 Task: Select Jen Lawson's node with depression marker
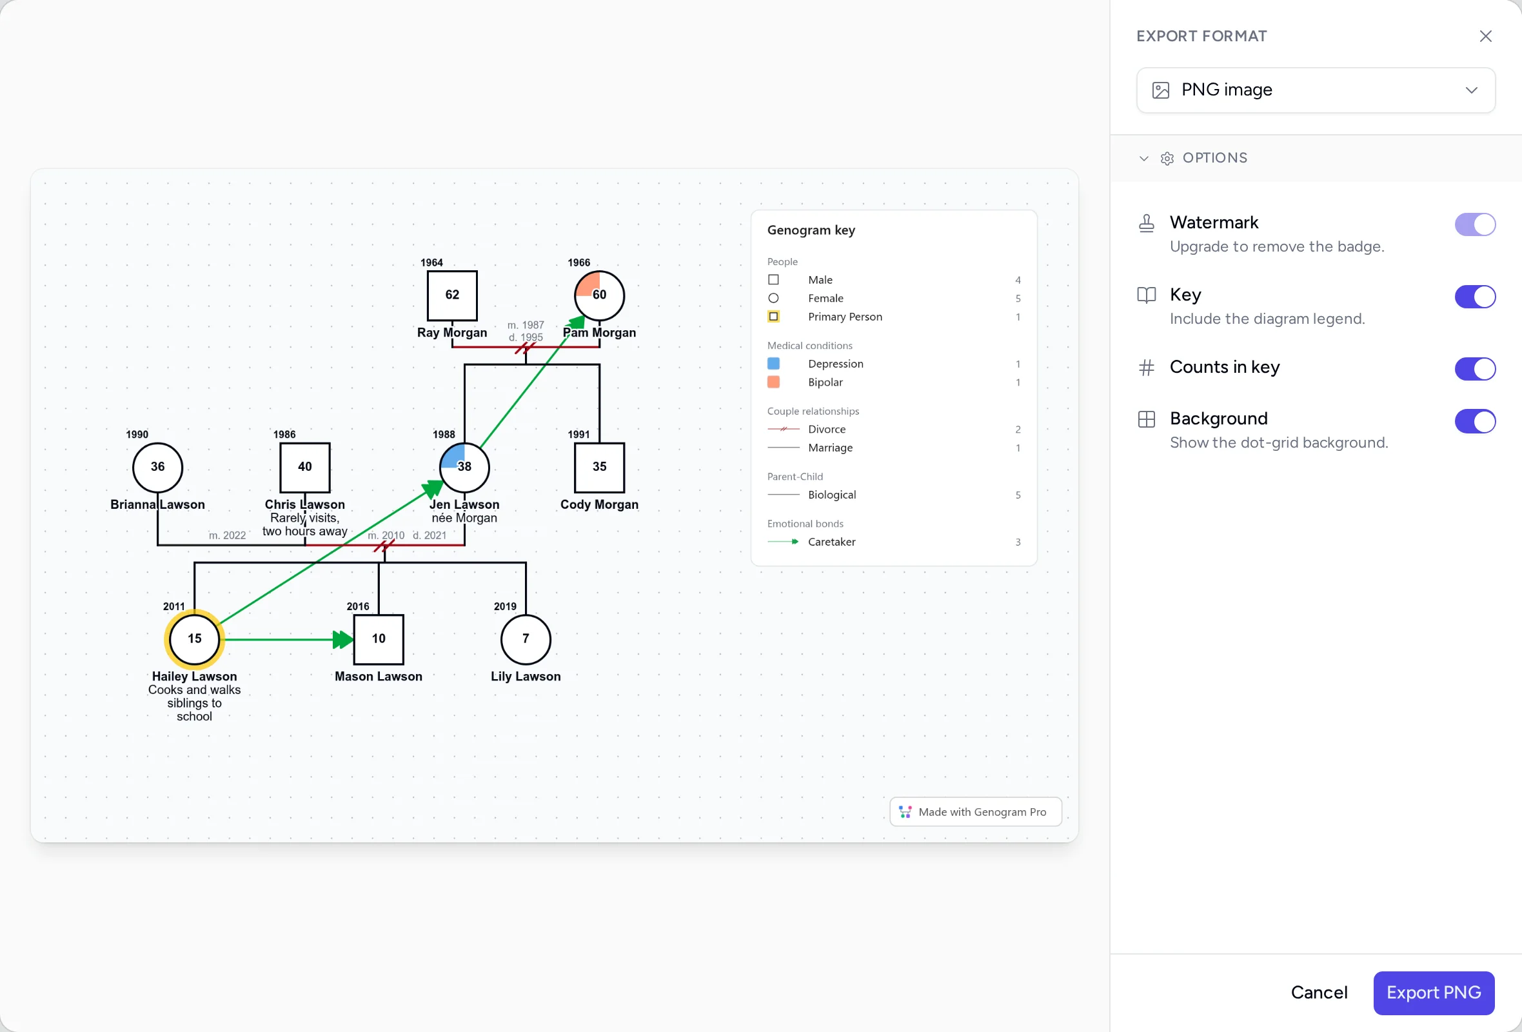pyautogui.click(x=464, y=467)
